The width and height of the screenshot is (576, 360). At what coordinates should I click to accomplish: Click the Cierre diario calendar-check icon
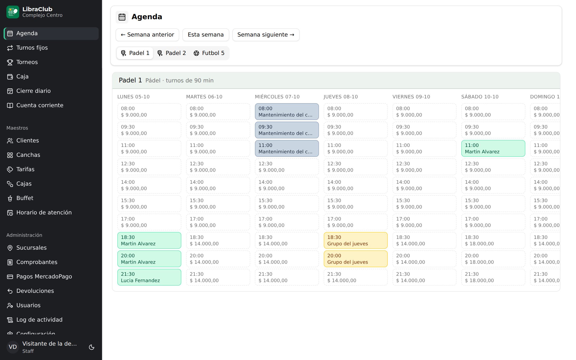click(x=10, y=91)
